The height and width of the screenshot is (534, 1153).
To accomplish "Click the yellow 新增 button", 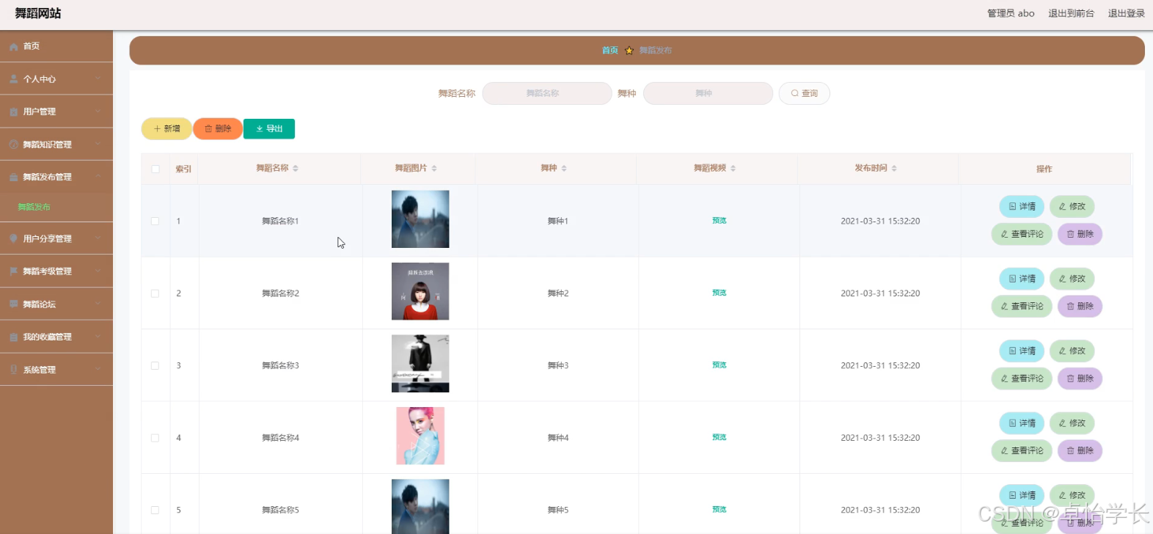I will click(166, 128).
